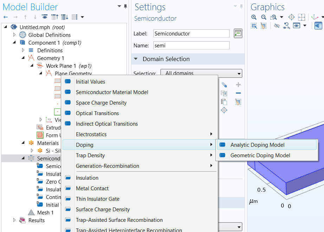Click Remove from Selection minus icon

(238, 93)
